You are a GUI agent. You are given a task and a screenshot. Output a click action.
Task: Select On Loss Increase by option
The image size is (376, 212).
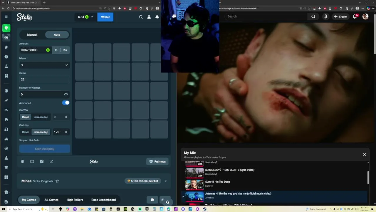coord(41,132)
